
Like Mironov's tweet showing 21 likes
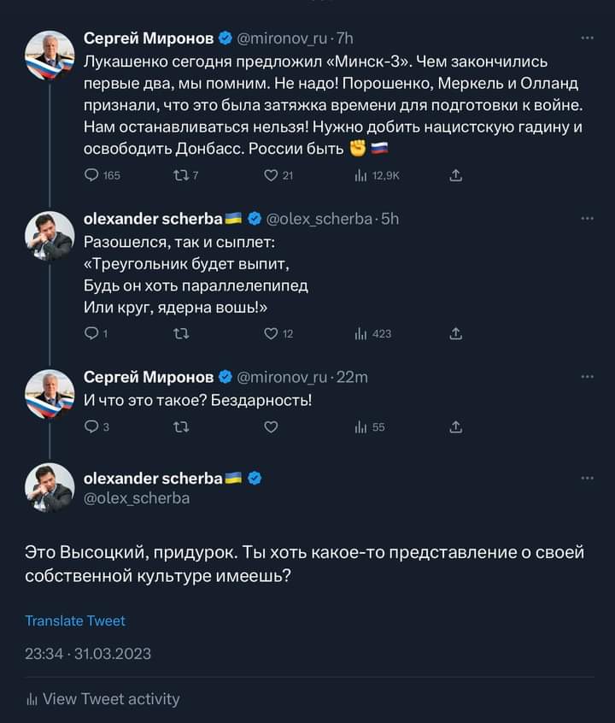tap(271, 176)
